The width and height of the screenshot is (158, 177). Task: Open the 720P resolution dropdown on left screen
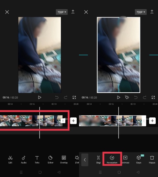(x=62, y=12)
